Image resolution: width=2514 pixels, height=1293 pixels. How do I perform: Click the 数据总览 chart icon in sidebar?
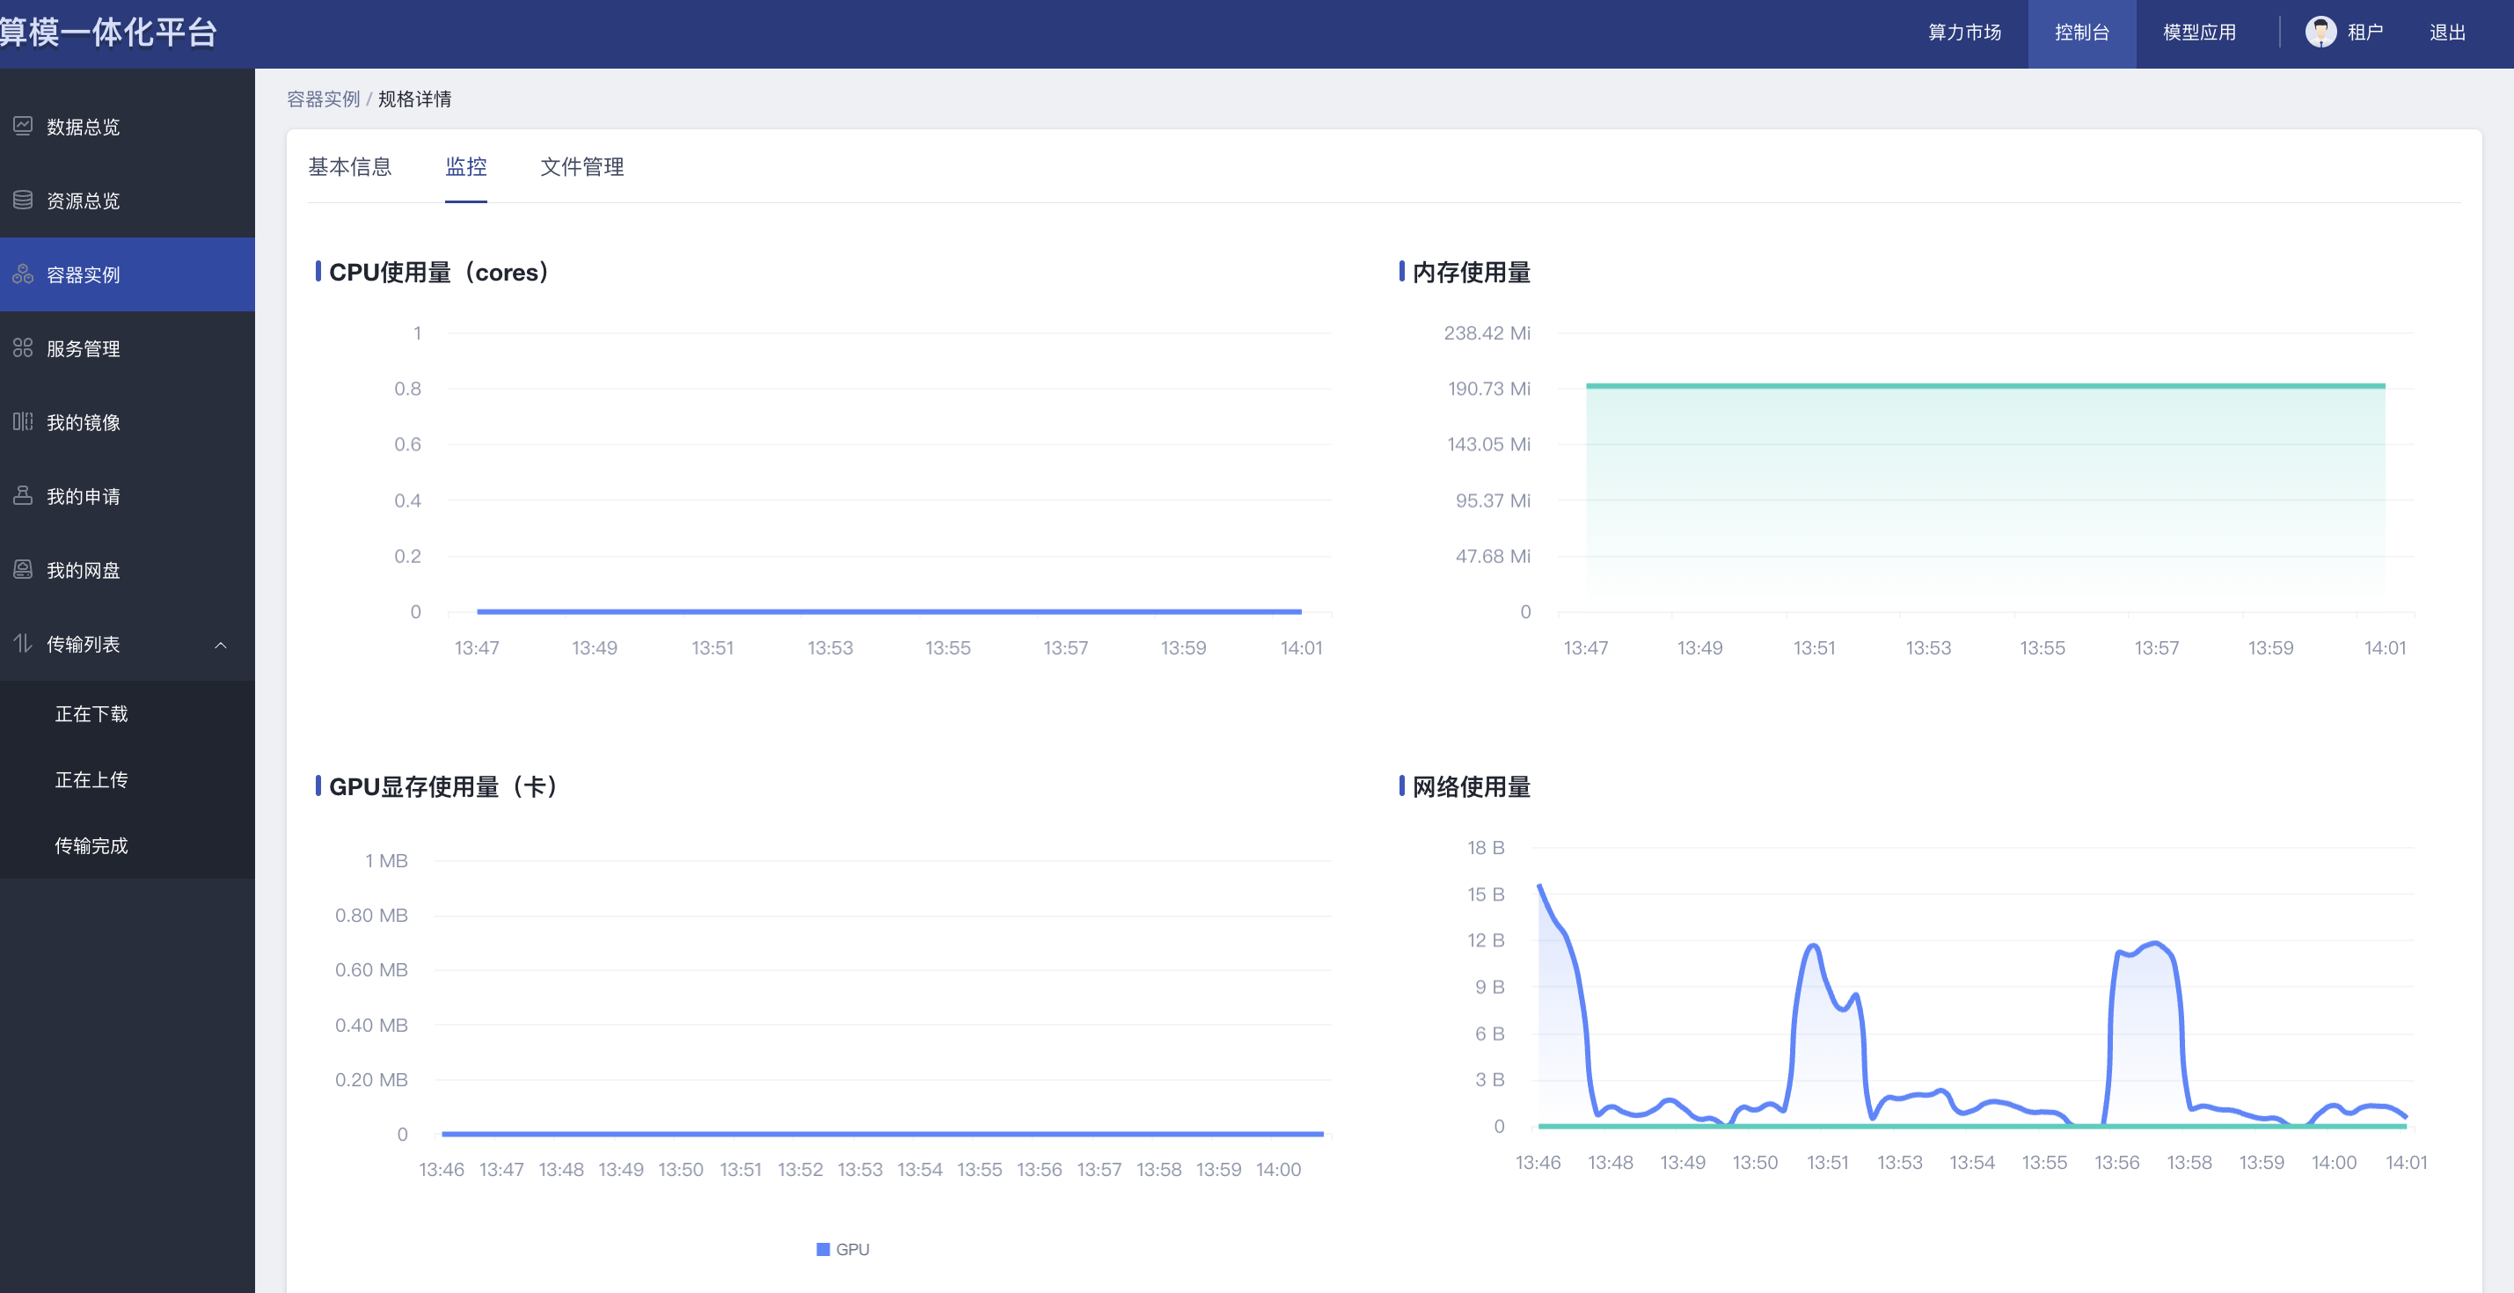[x=23, y=126]
